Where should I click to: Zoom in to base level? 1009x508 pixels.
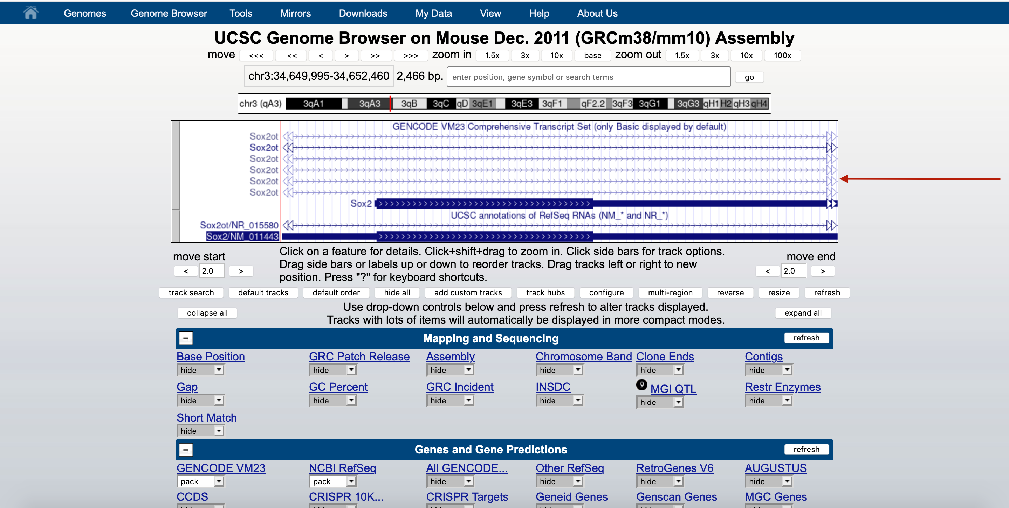(593, 56)
